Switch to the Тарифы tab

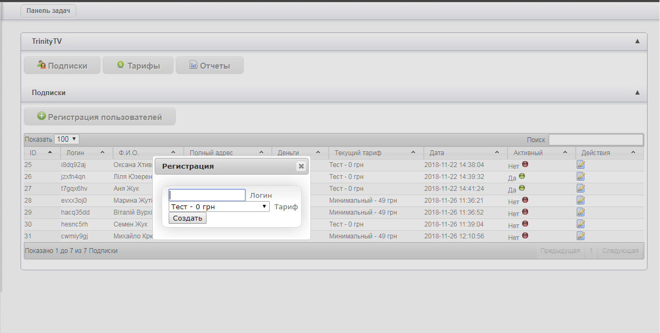pos(138,65)
